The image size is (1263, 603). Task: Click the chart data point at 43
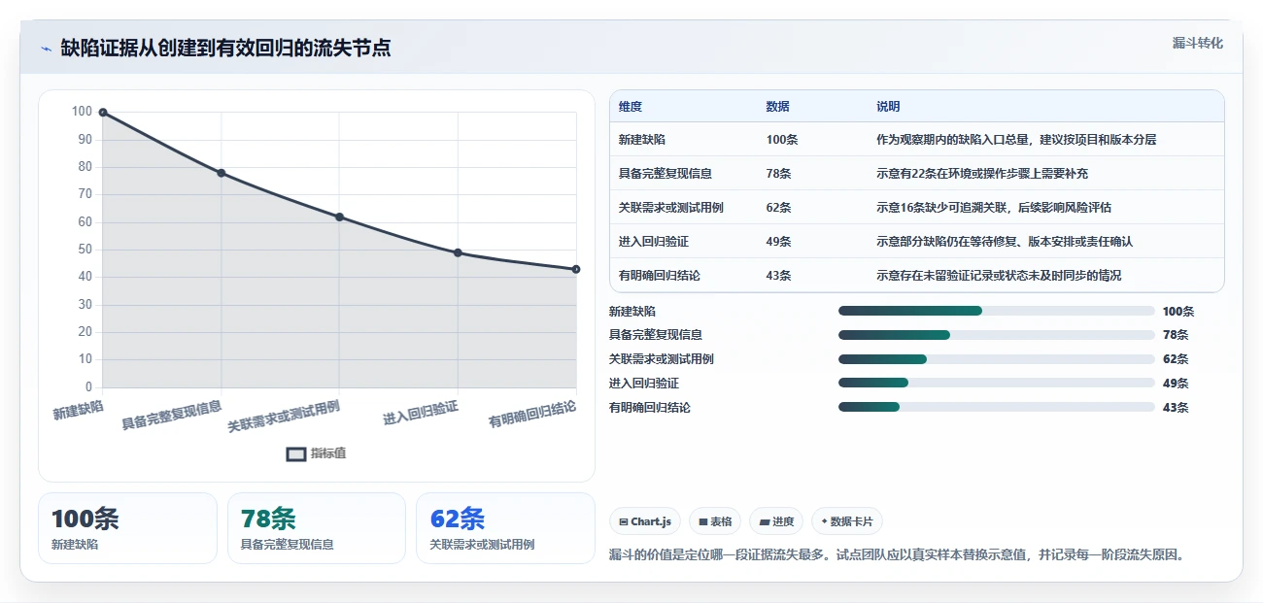[x=576, y=269]
